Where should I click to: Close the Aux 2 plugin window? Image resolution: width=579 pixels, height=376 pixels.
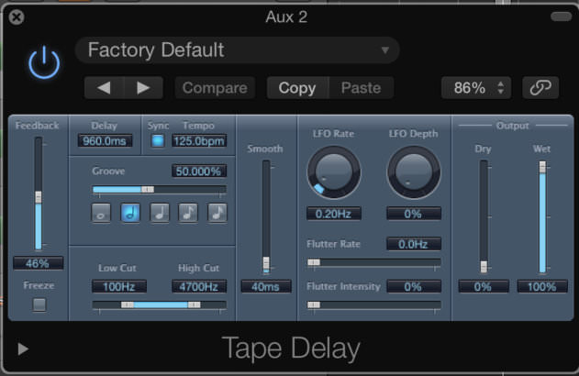17,17
